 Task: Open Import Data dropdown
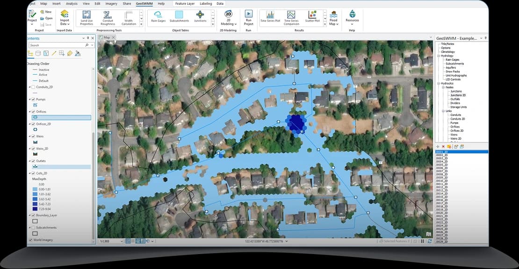(x=65, y=18)
